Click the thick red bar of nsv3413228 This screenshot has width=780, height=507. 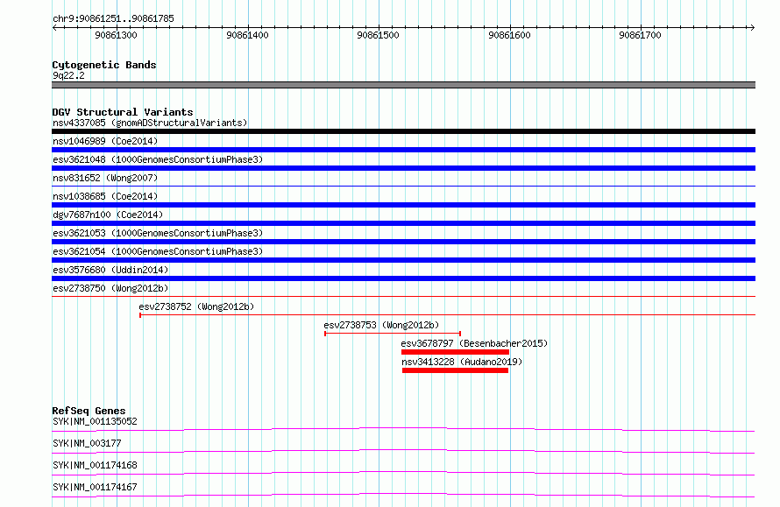pos(455,370)
